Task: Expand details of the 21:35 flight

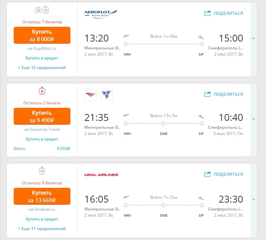Action: (x=254, y=119)
